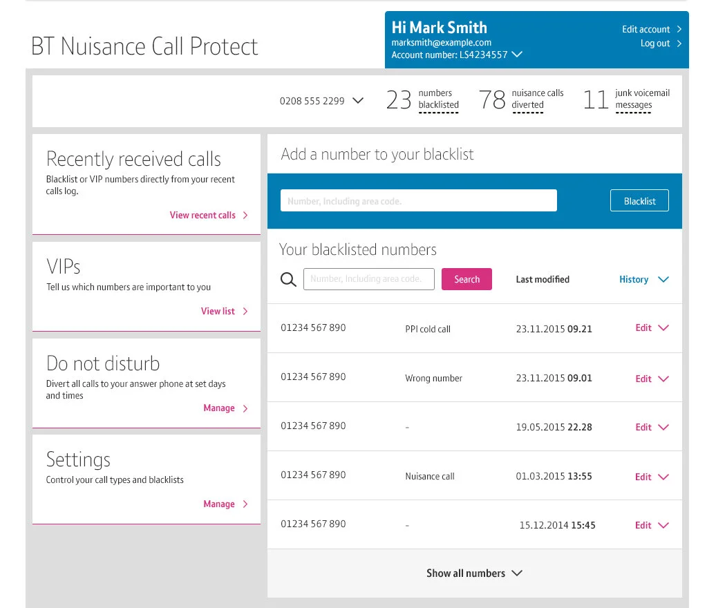Click the nuisance calls diverted stat label
The width and height of the screenshot is (716, 608).
538,99
